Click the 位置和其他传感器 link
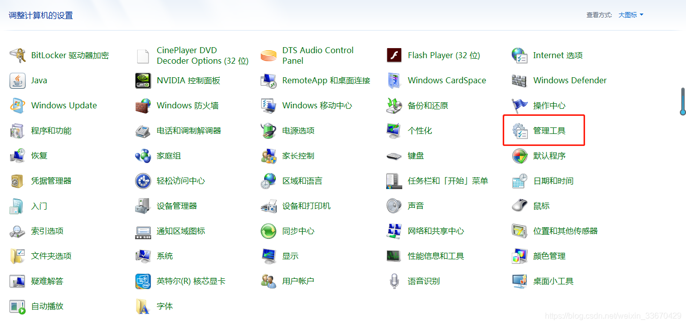 tap(565, 231)
